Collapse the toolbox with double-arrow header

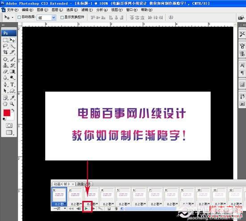(3, 25)
